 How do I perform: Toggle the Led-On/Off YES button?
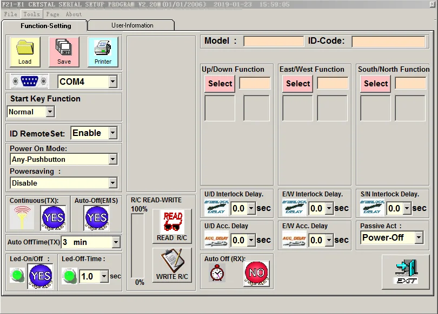[x=41, y=276]
